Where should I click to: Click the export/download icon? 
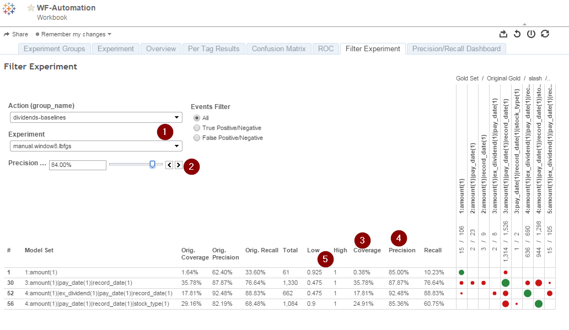coord(503,34)
